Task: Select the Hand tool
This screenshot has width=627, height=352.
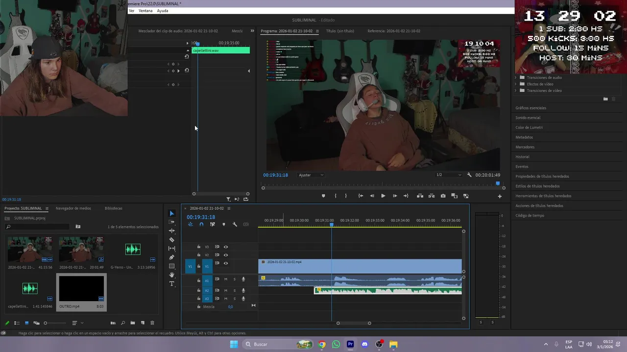Action: click(171, 275)
